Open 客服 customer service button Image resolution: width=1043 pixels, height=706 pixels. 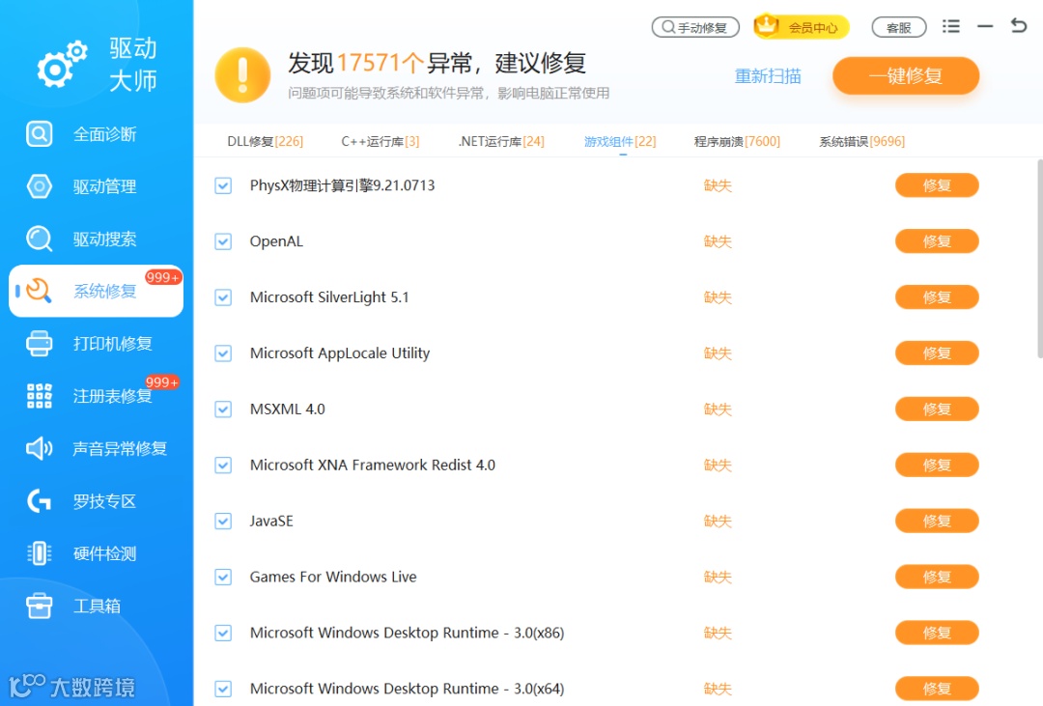[x=899, y=27]
